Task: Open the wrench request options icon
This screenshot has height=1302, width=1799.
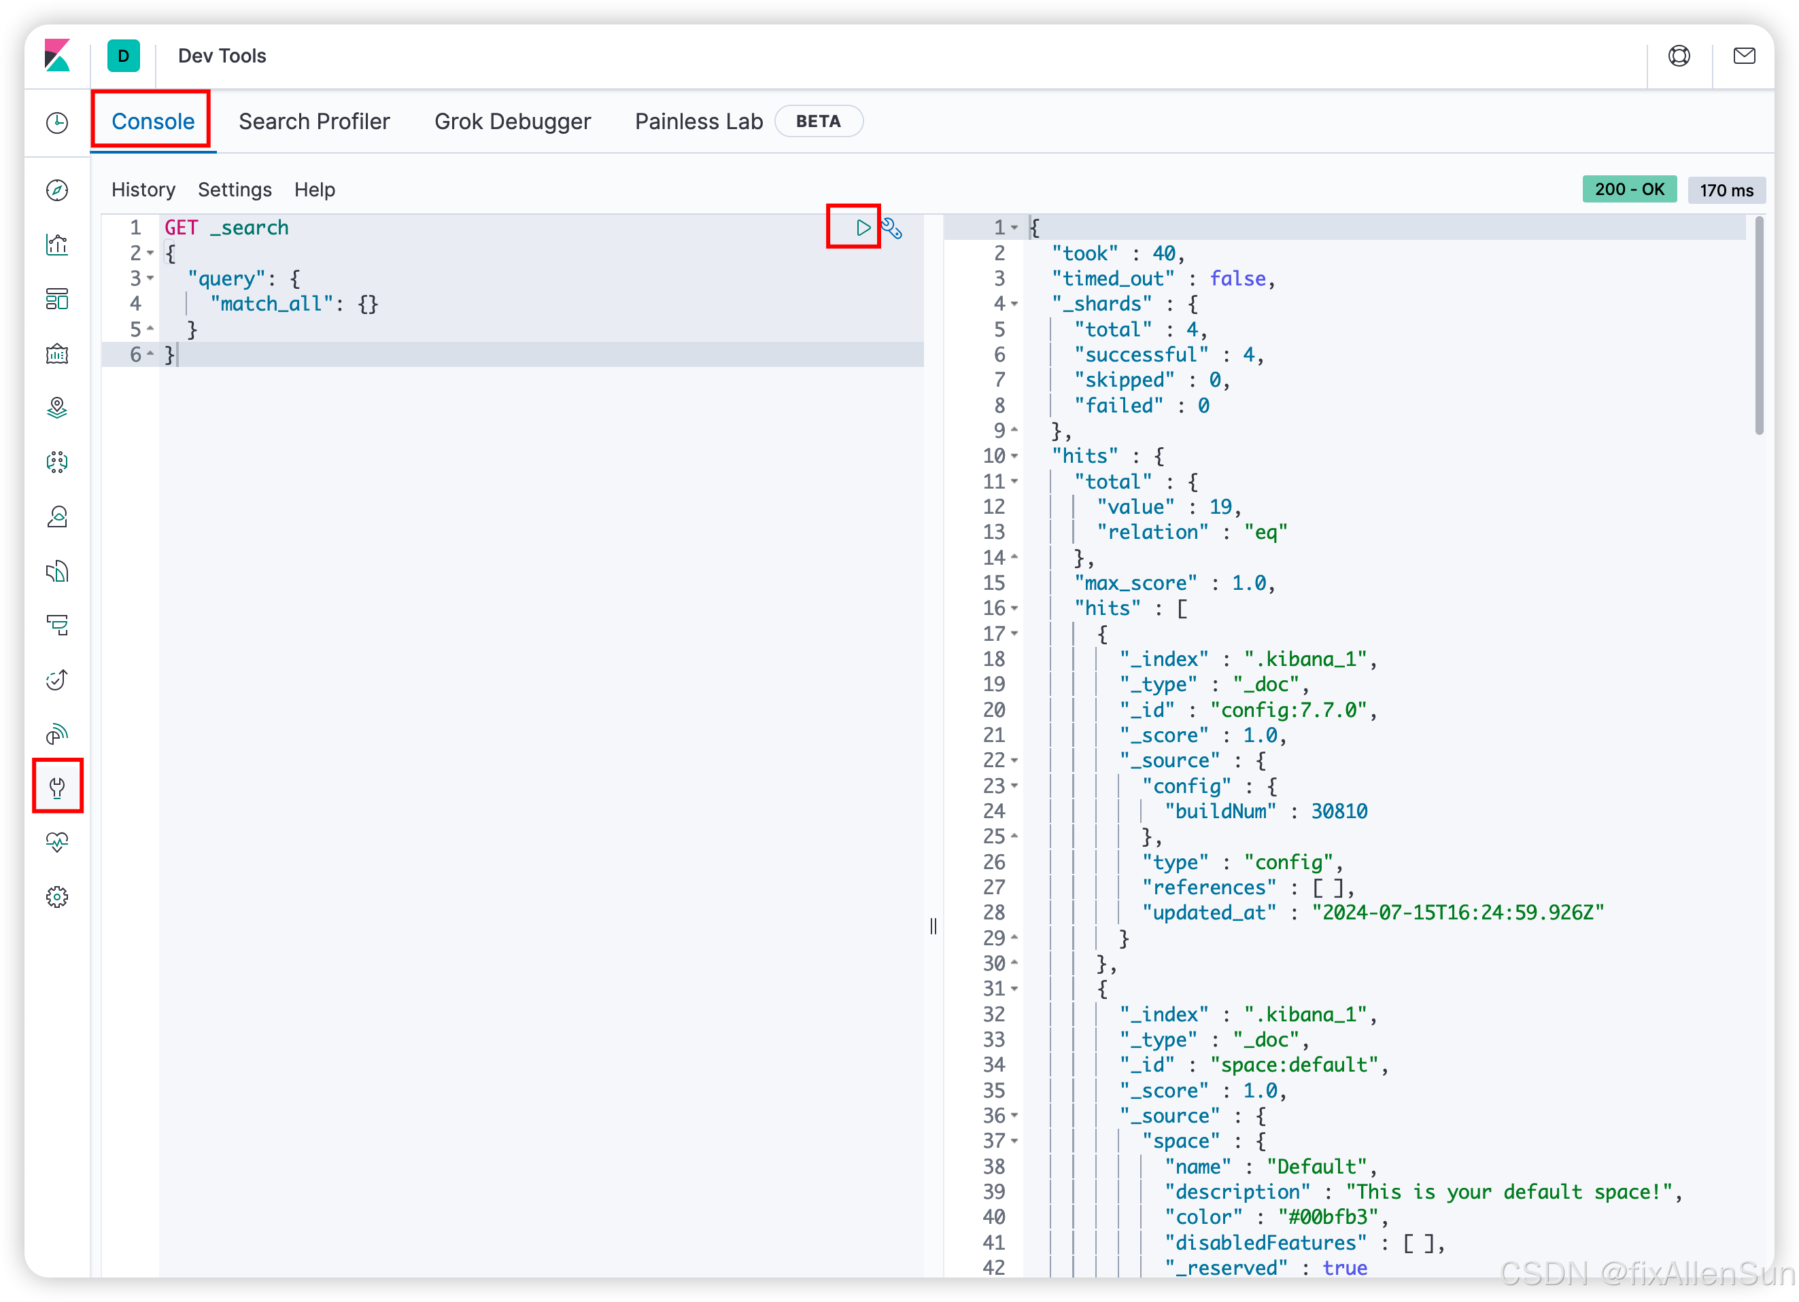Action: tap(892, 229)
